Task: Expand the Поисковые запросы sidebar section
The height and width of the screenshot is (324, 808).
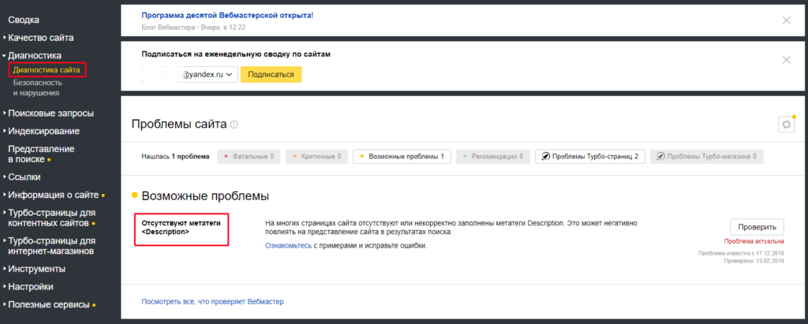Action: click(x=50, y=114)
